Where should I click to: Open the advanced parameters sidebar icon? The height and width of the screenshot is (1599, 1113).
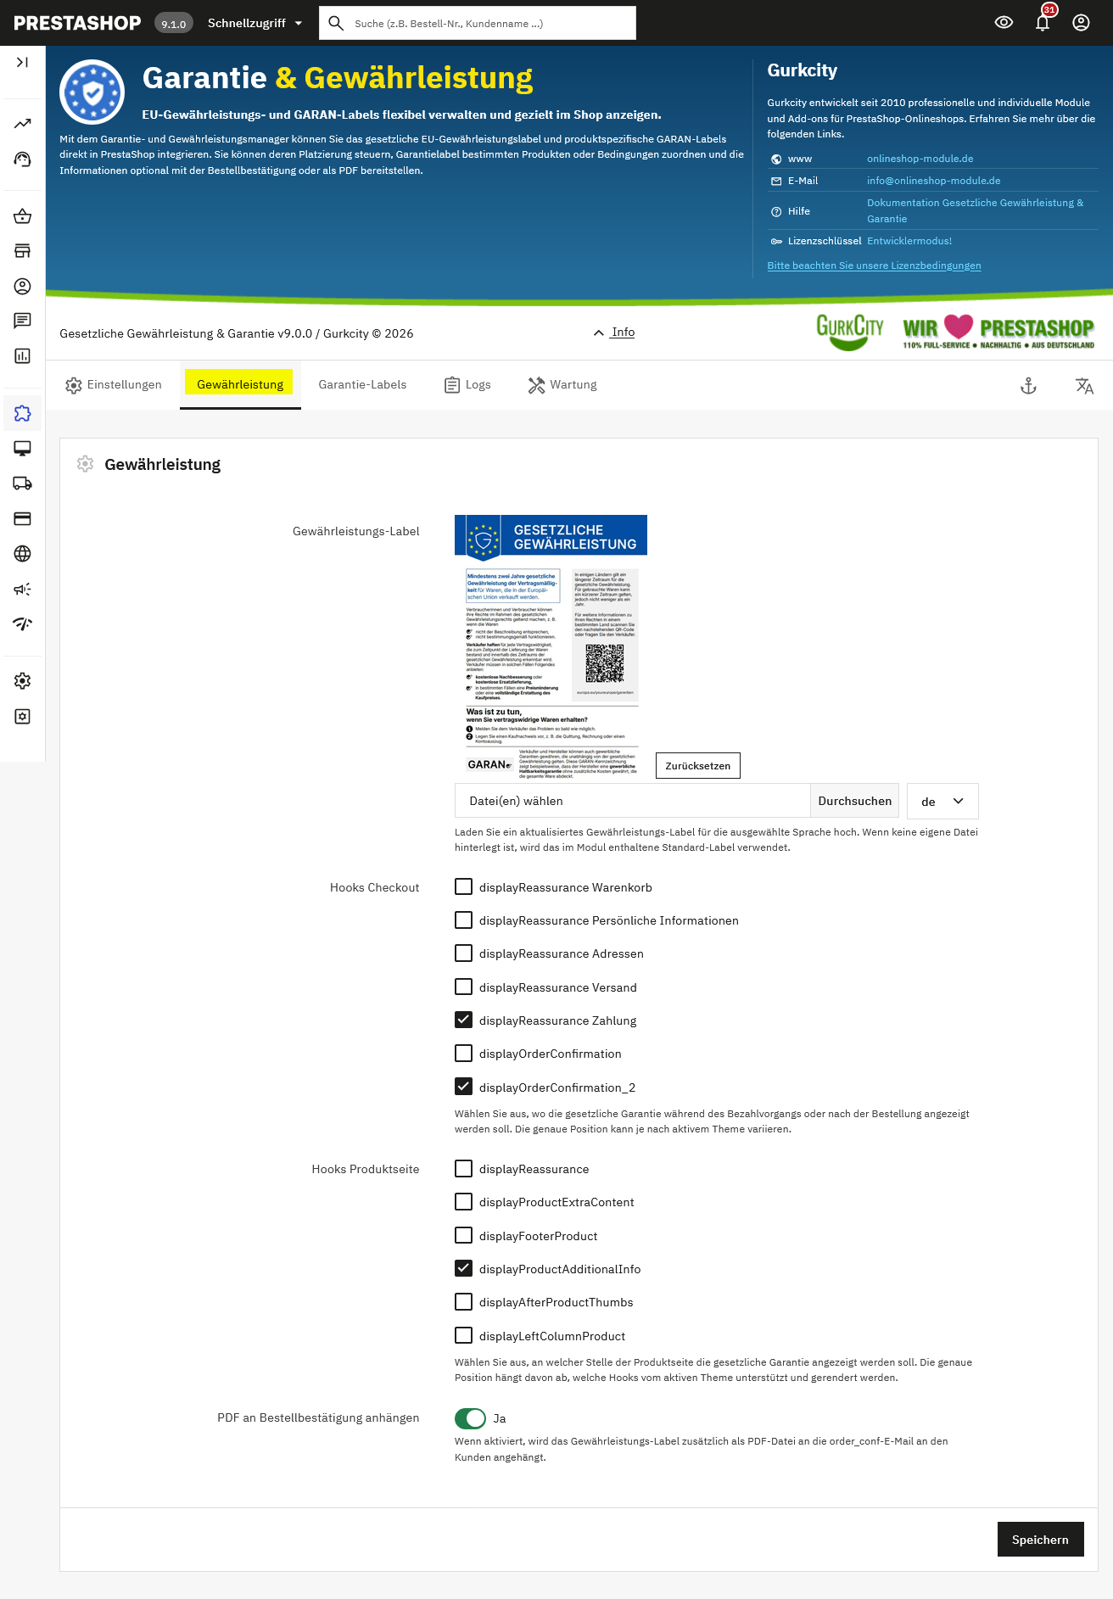click(x=22, y=717)
